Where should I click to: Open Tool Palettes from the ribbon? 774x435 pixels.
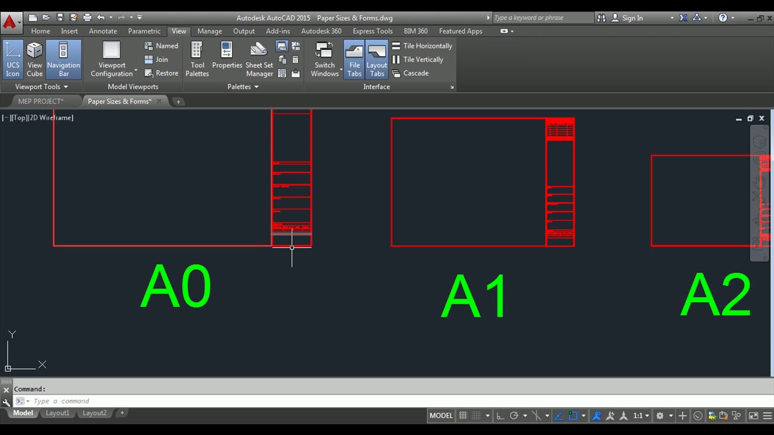tap(197, 60)
